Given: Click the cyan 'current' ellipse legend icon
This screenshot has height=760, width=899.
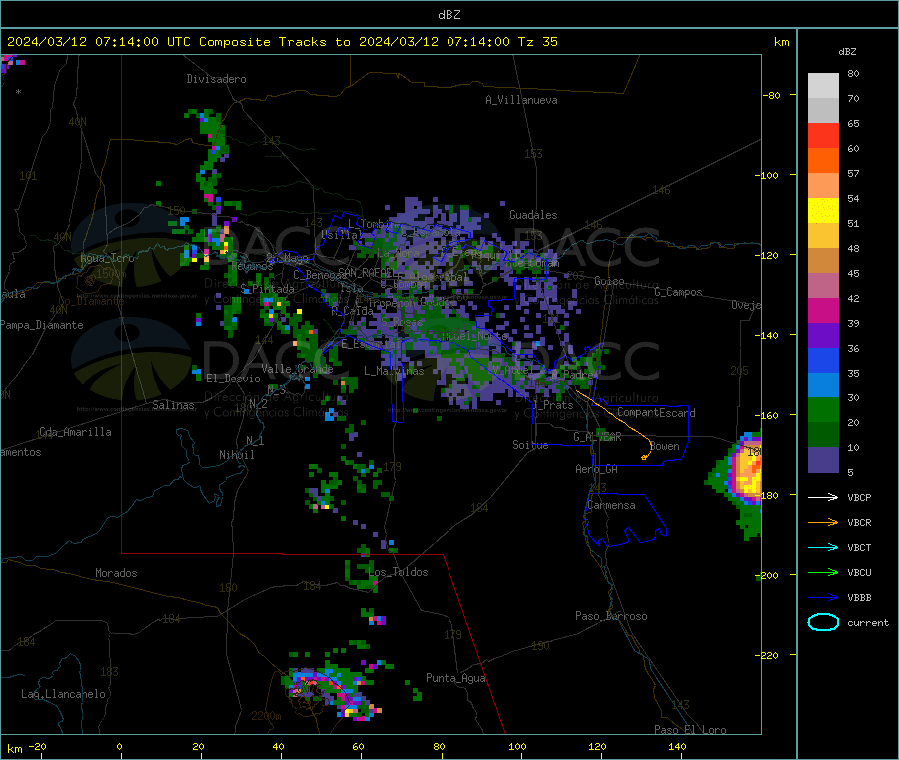Looking at the screenshot, I should (823, 622).
